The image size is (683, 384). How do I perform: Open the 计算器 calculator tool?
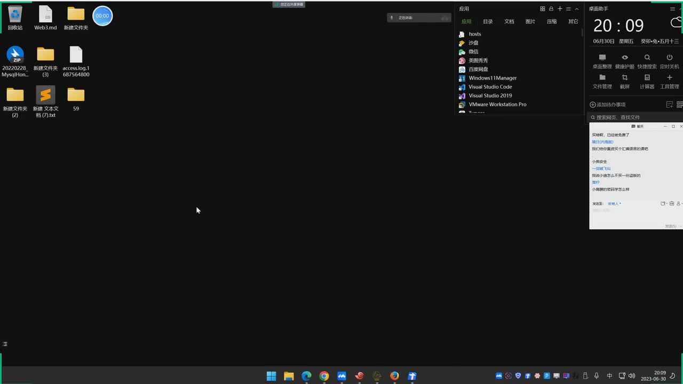click(x=647, y=82)
